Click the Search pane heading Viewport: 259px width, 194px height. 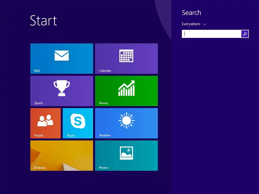(x=191, y=13)
